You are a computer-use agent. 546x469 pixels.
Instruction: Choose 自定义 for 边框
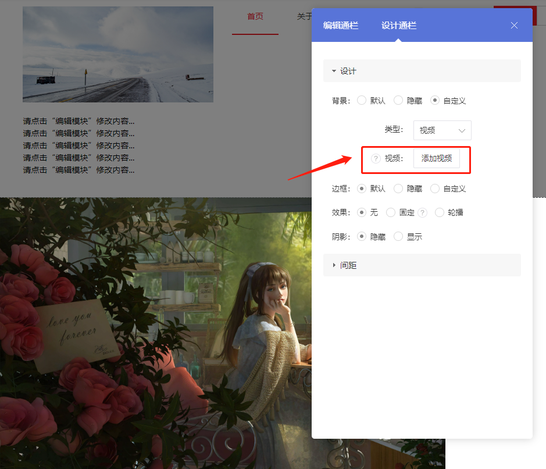pos(435,189)
